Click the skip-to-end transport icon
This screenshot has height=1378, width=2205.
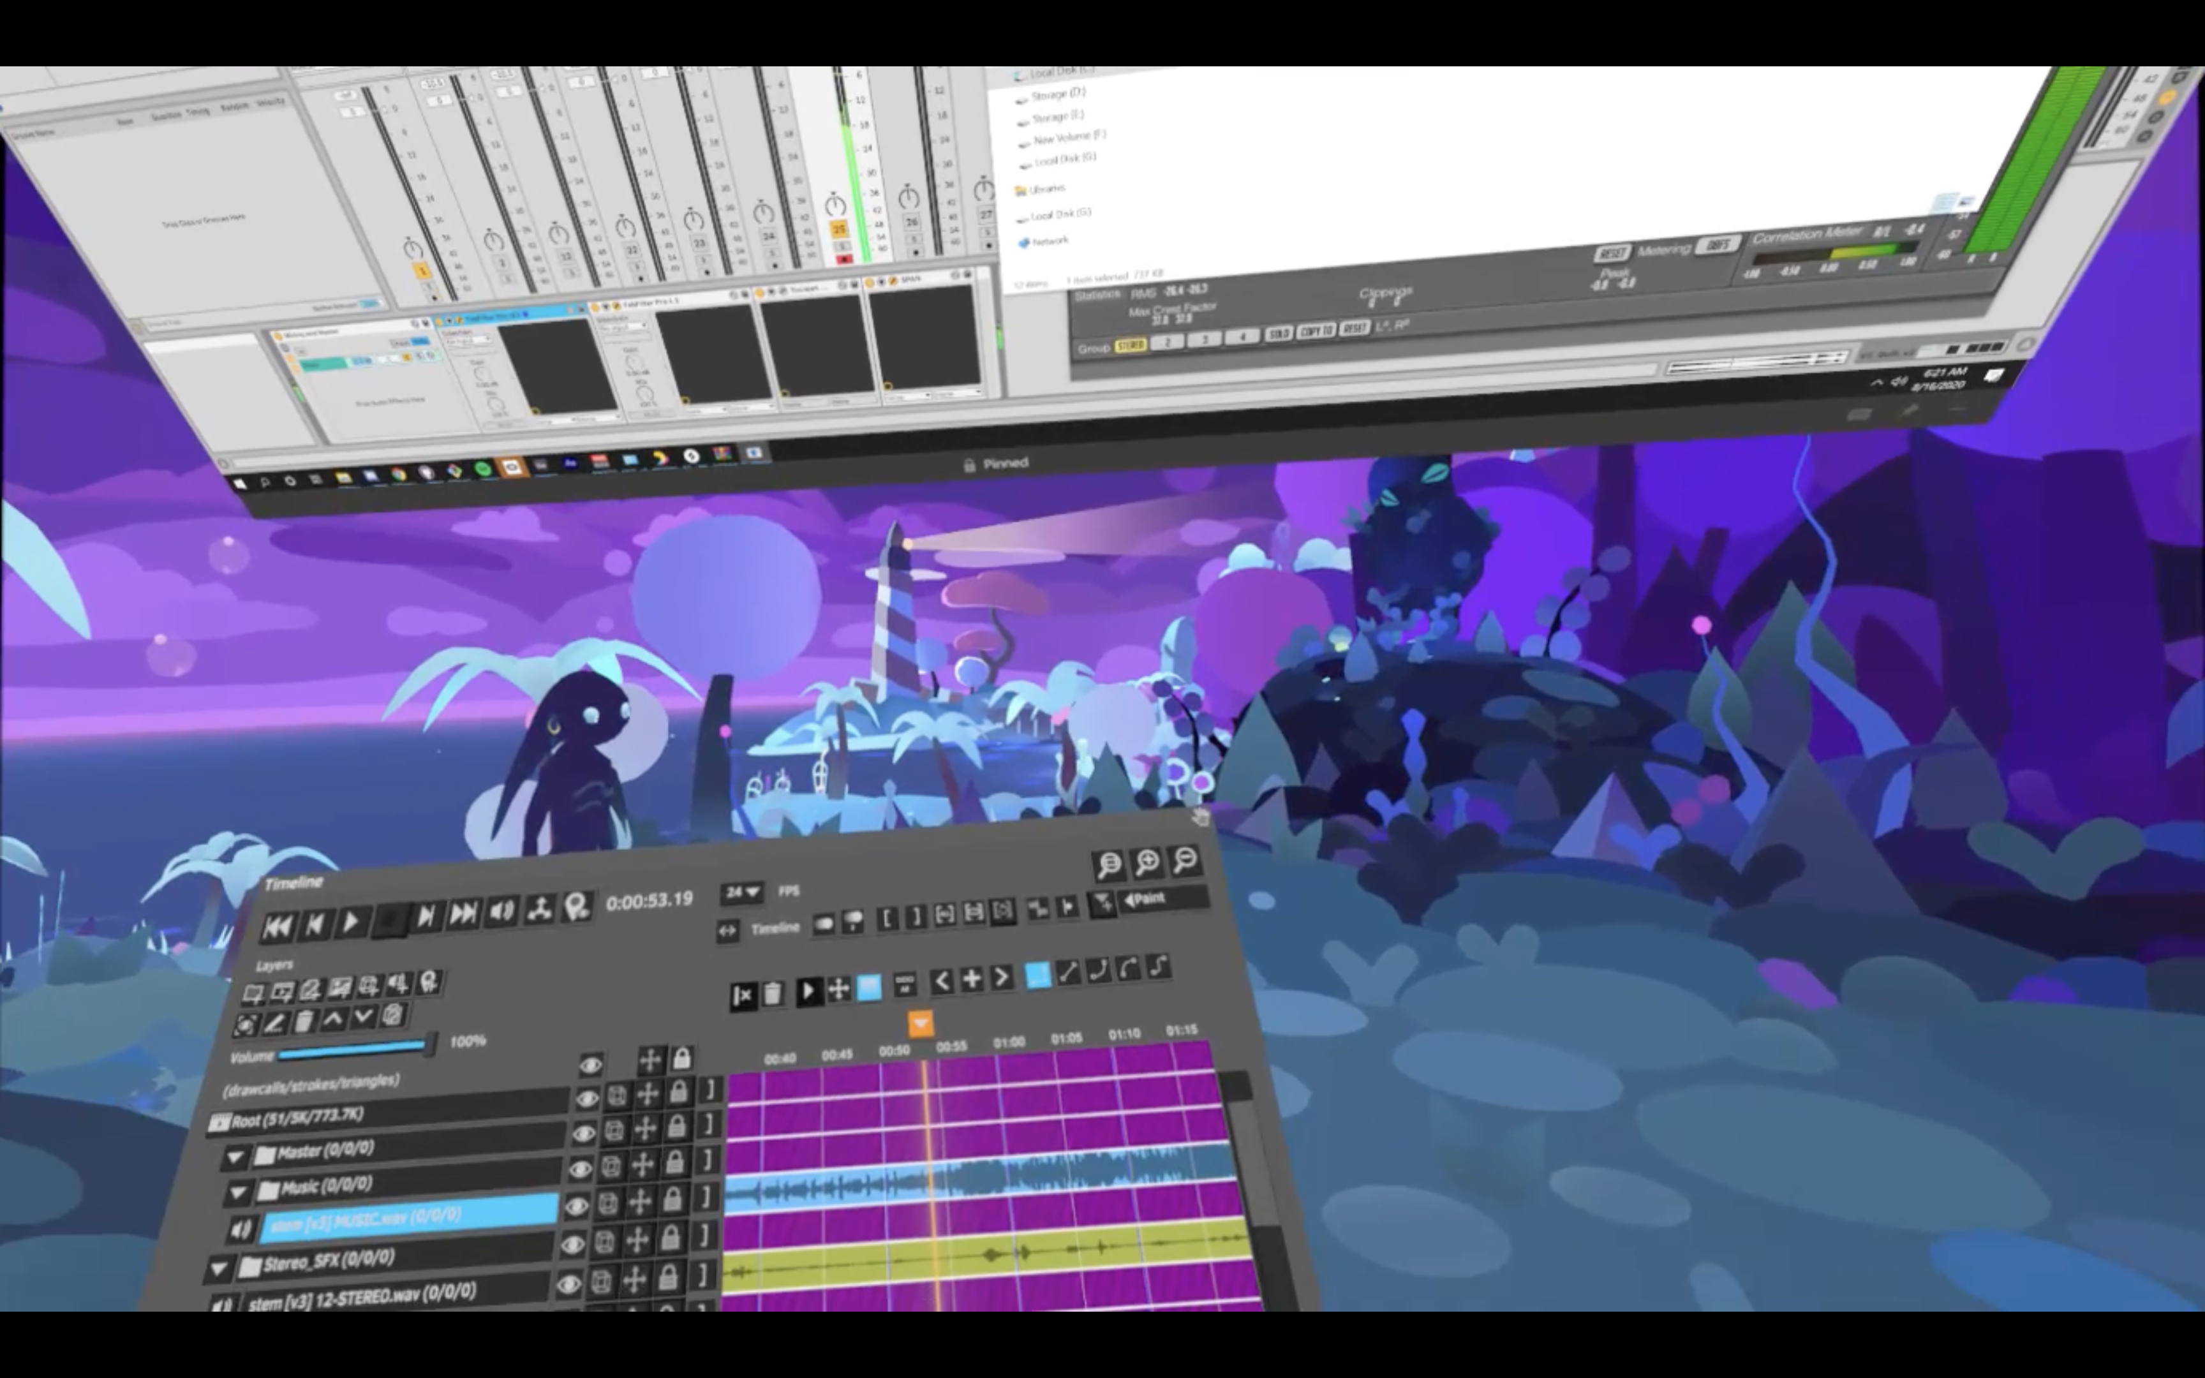pyautogui.click(x=463, y=914)
